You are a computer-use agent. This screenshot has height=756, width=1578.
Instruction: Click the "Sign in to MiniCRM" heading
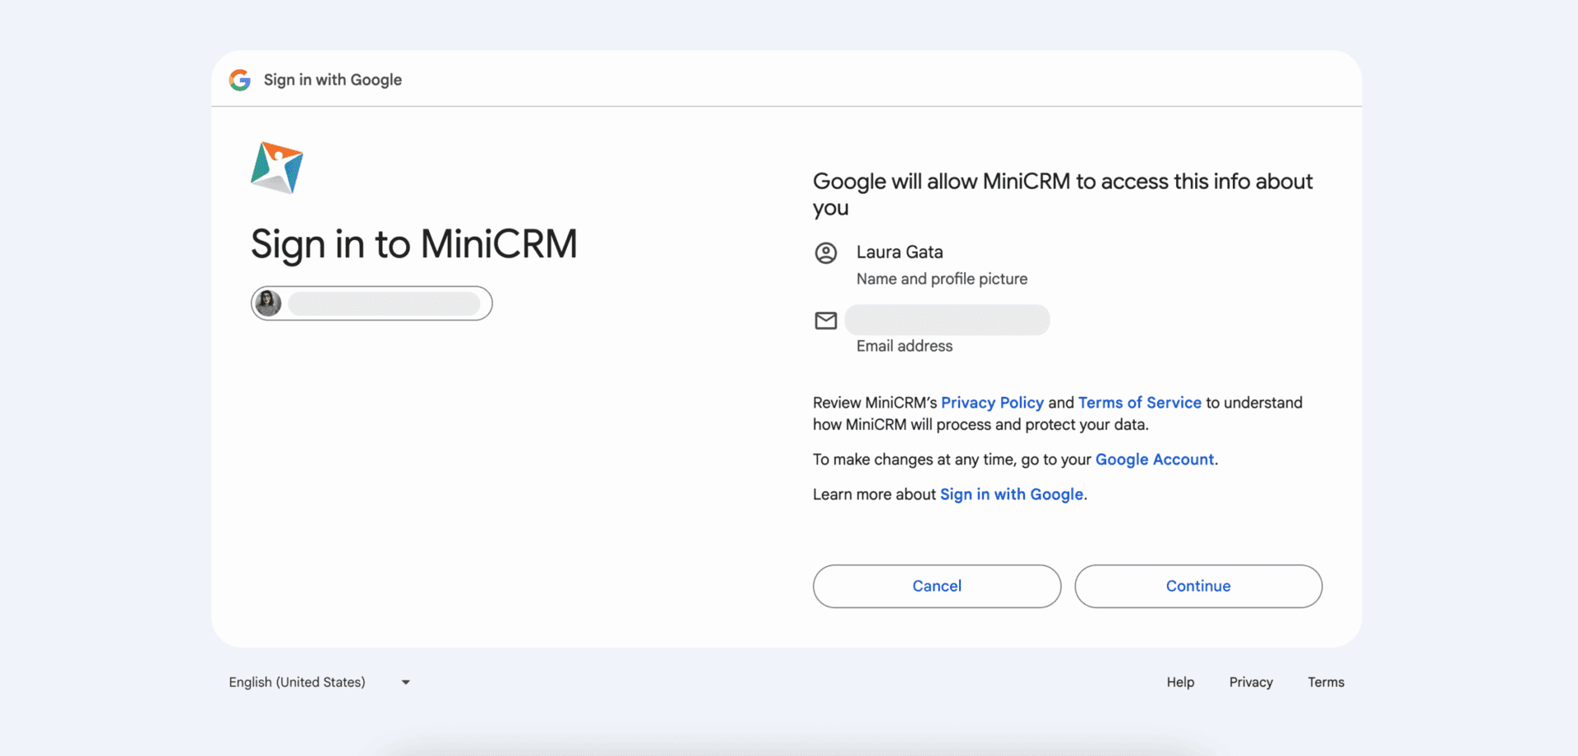coord(413,244)
